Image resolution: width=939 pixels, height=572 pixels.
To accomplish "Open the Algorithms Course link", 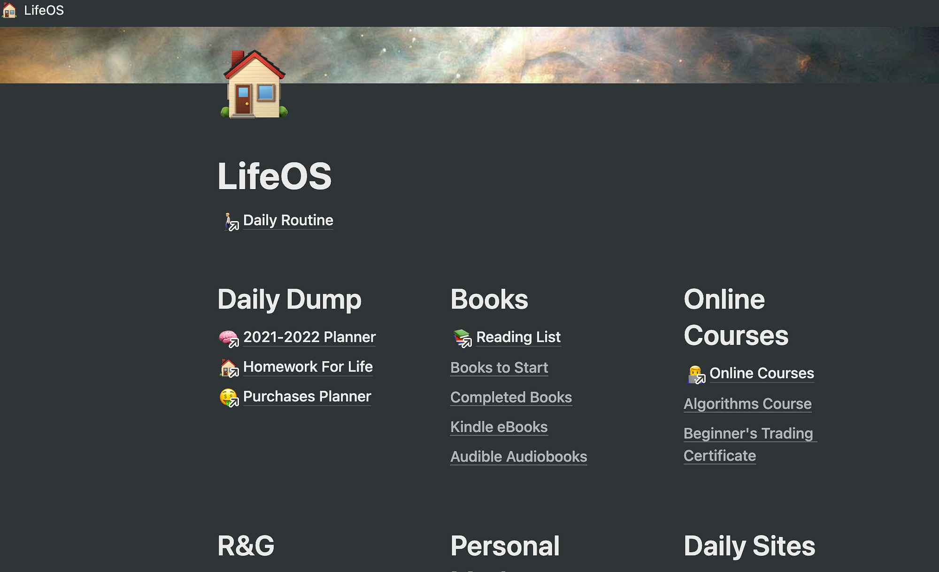I will 747,404.
